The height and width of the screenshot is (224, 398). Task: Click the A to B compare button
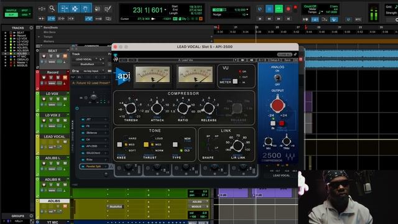point(262,60)
